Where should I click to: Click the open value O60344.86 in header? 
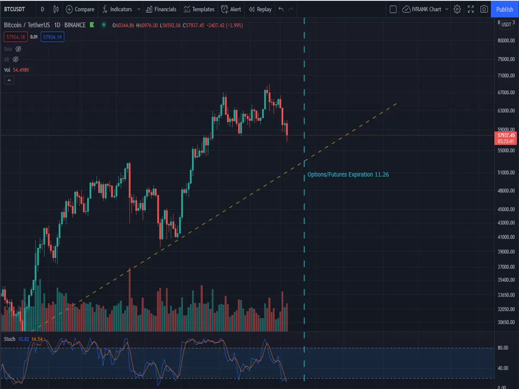(123, 26)
